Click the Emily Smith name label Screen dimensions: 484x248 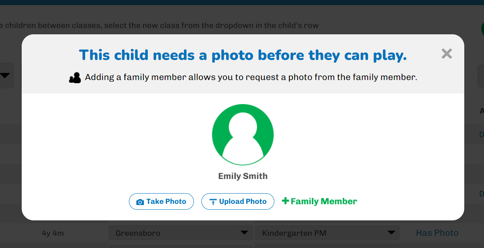(x=243, y=176)
